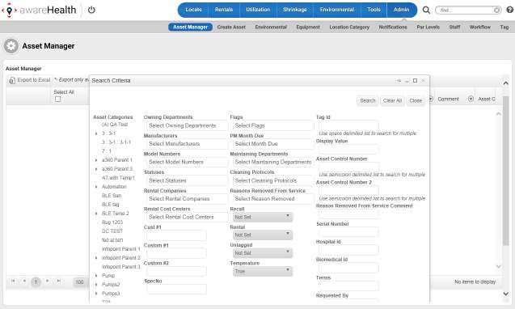Expand the Automation tree node
Image resolution: width=515 pixels, height=309 pixels.
coord(96,187)
